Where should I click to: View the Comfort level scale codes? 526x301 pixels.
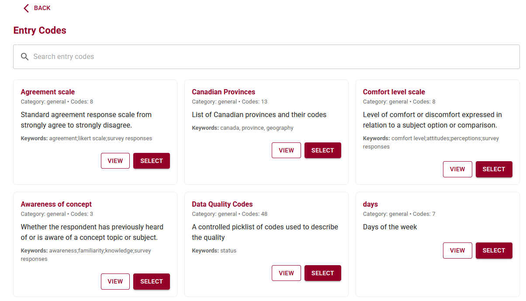[x=457, y=169]
